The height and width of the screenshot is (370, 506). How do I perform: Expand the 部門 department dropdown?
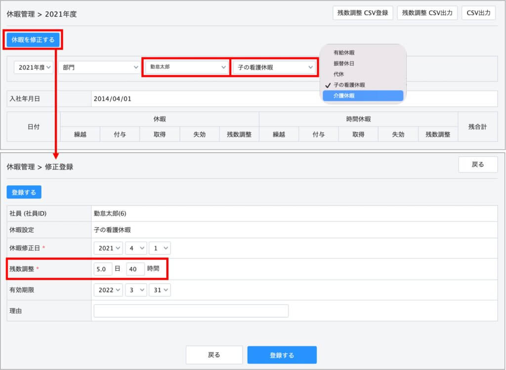(x=99, y=68)
